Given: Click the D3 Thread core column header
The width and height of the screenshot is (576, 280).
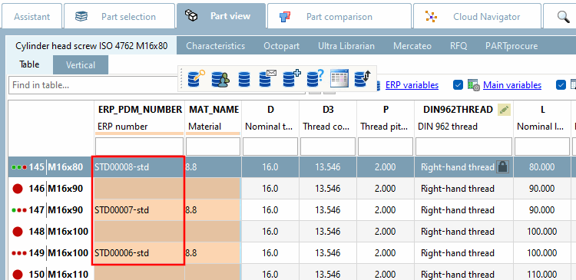Looking at the screenshot, I should pyautogui.click(x=328, y=118).
